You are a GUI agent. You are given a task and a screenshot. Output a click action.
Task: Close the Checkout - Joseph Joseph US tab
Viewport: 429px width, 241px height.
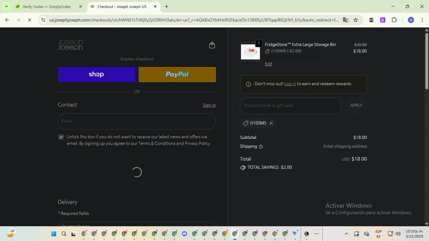click(155, 7)
